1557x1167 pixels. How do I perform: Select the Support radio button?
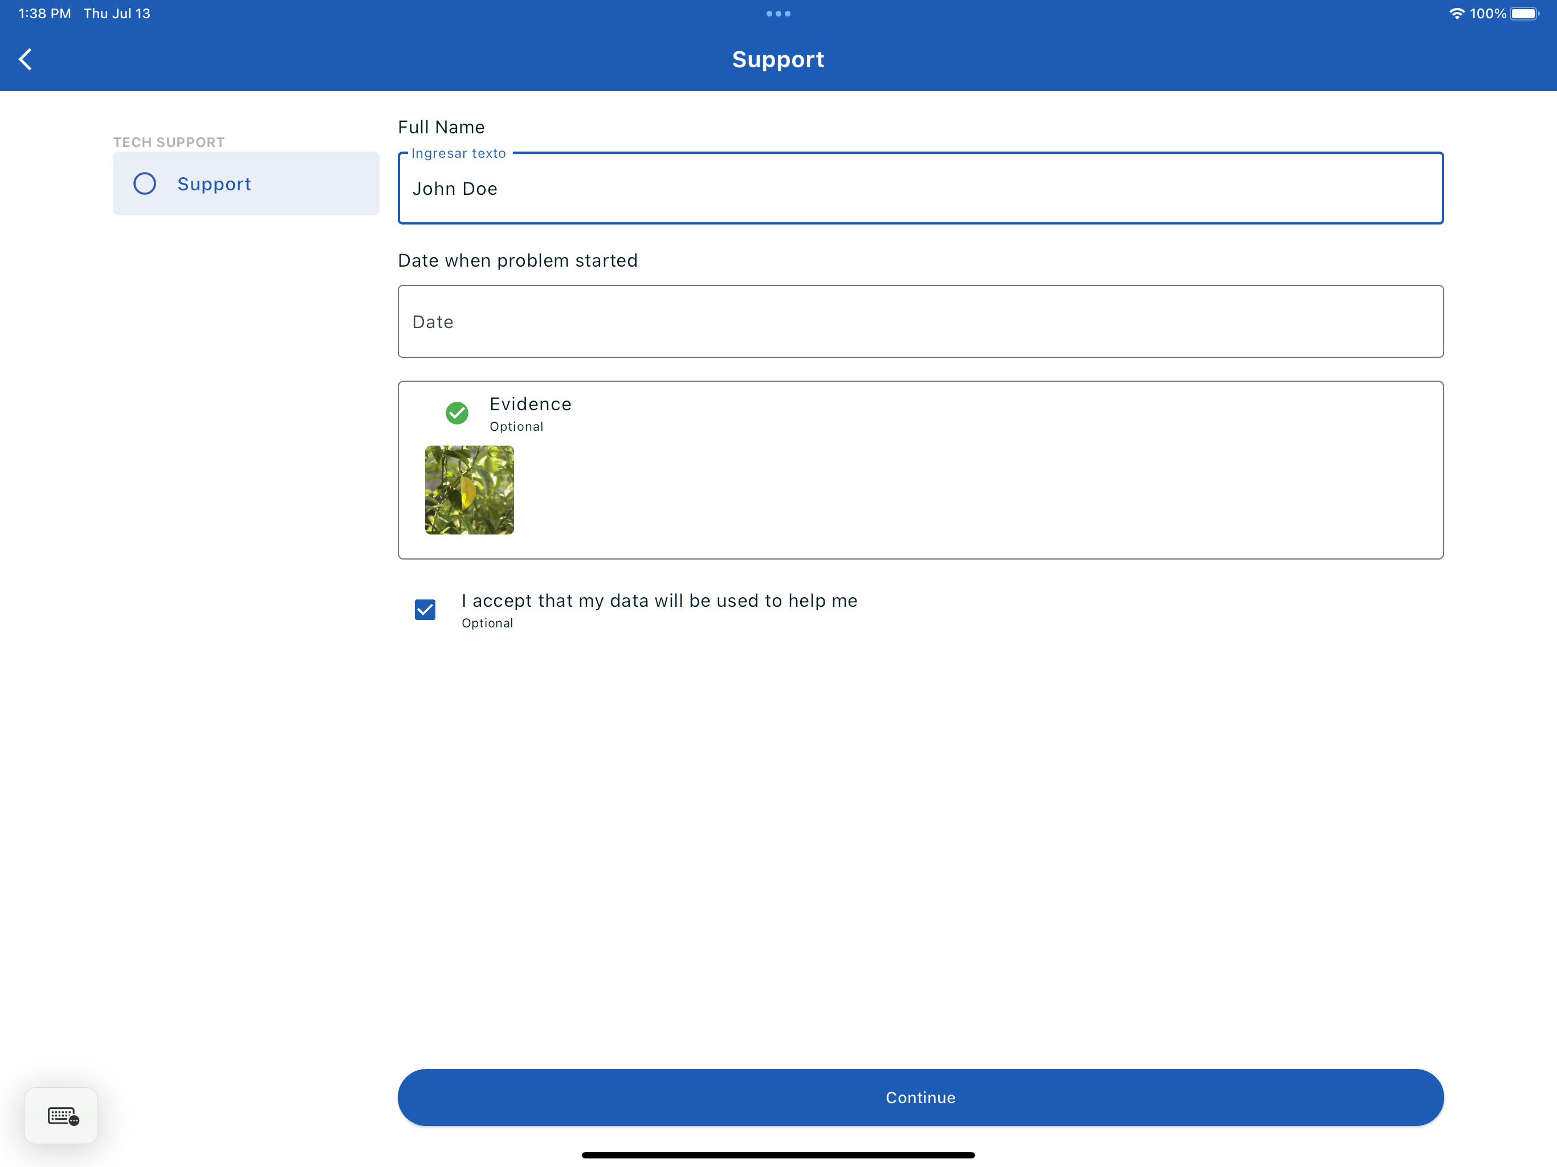point(144,183)
